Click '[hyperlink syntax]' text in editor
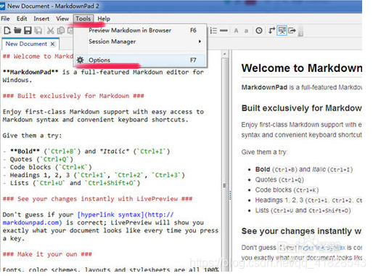This screenshot has width=373, height=276. point(110,215)
